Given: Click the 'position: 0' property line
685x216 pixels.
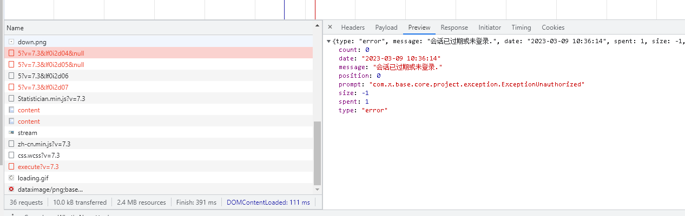Looking at the screenshot, I should tap(360, 76).
